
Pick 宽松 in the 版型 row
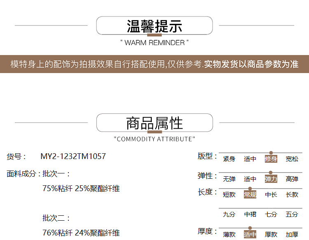(x=292, y=159)
